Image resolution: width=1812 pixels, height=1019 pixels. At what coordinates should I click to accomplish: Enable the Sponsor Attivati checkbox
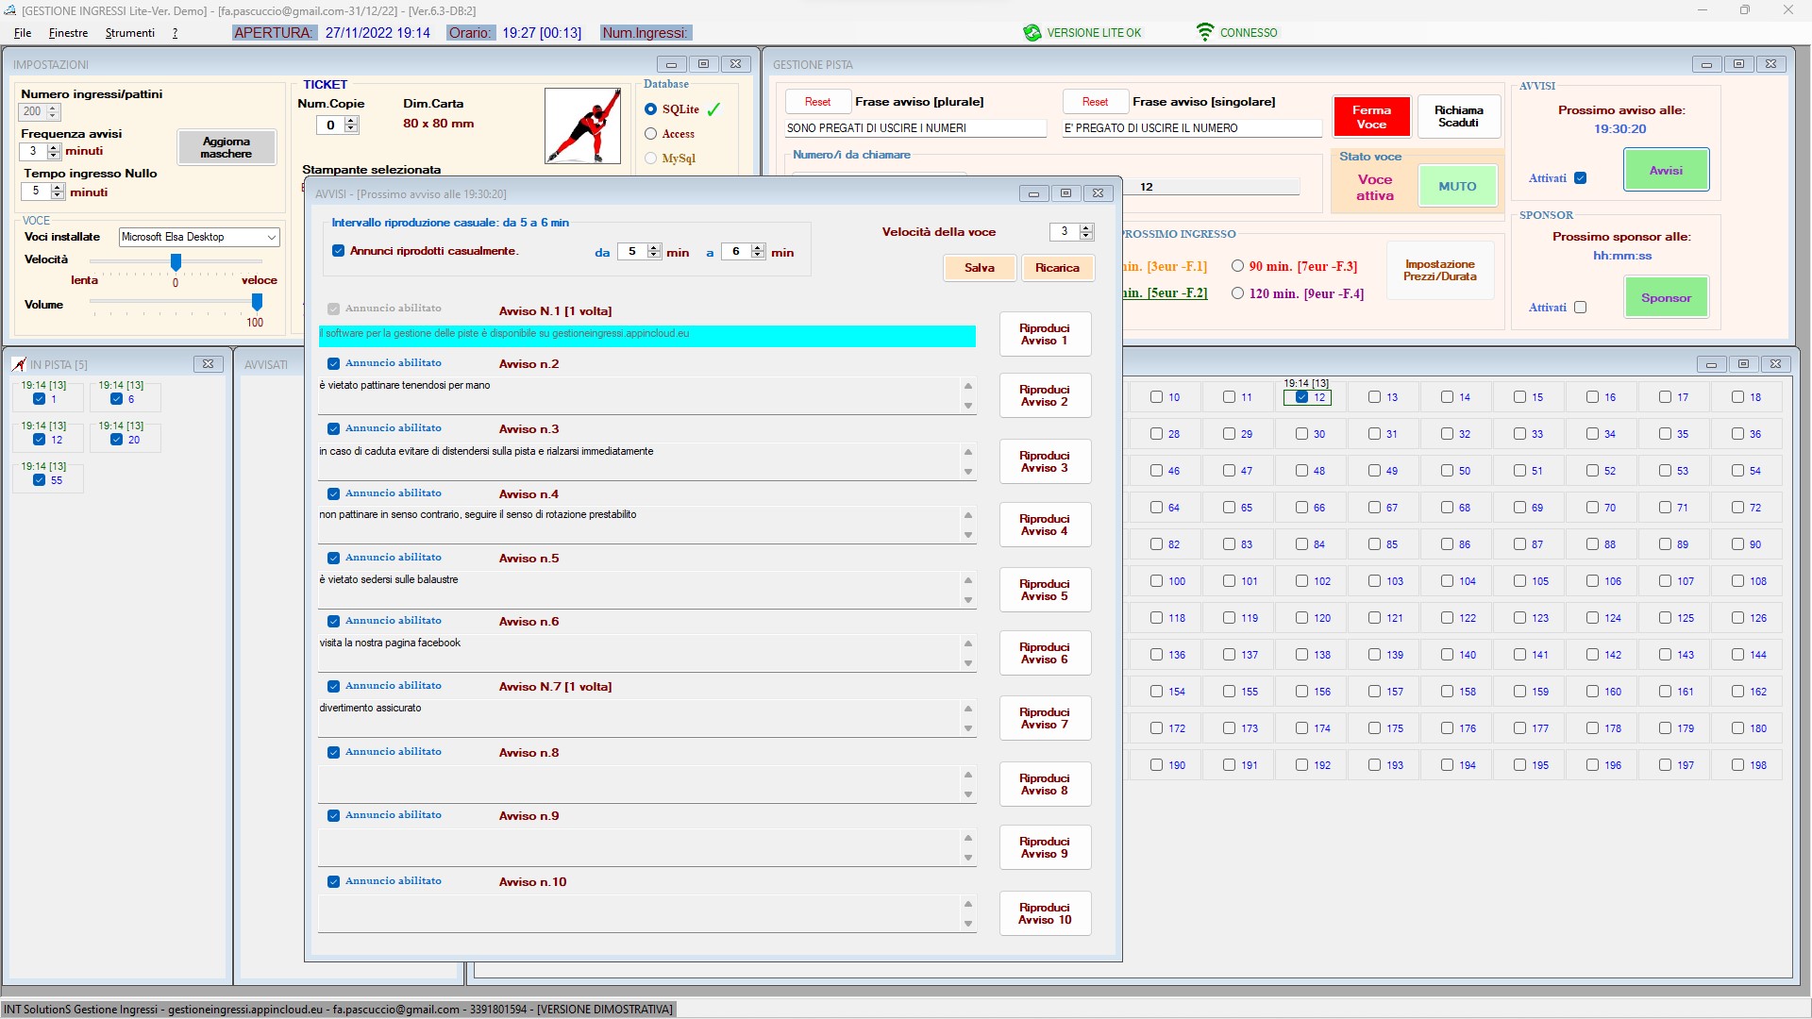point(1581,308)
